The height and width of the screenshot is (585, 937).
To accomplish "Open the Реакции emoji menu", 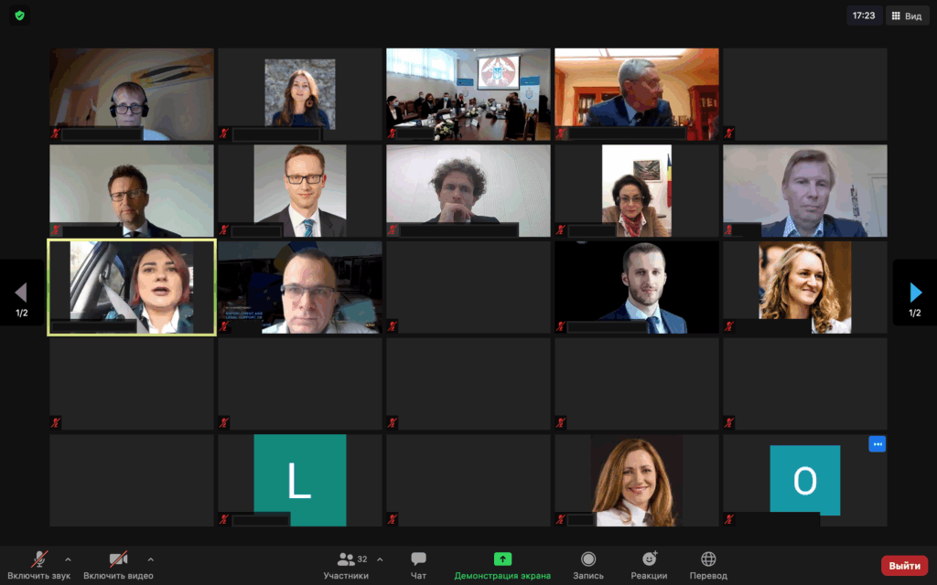I will [x=649, y=565].
